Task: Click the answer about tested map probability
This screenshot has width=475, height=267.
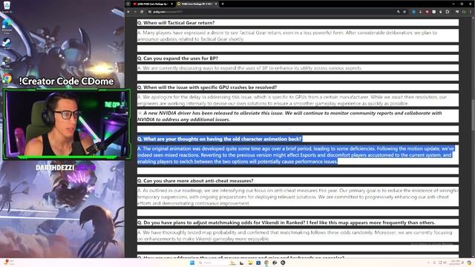Action: 295,236
